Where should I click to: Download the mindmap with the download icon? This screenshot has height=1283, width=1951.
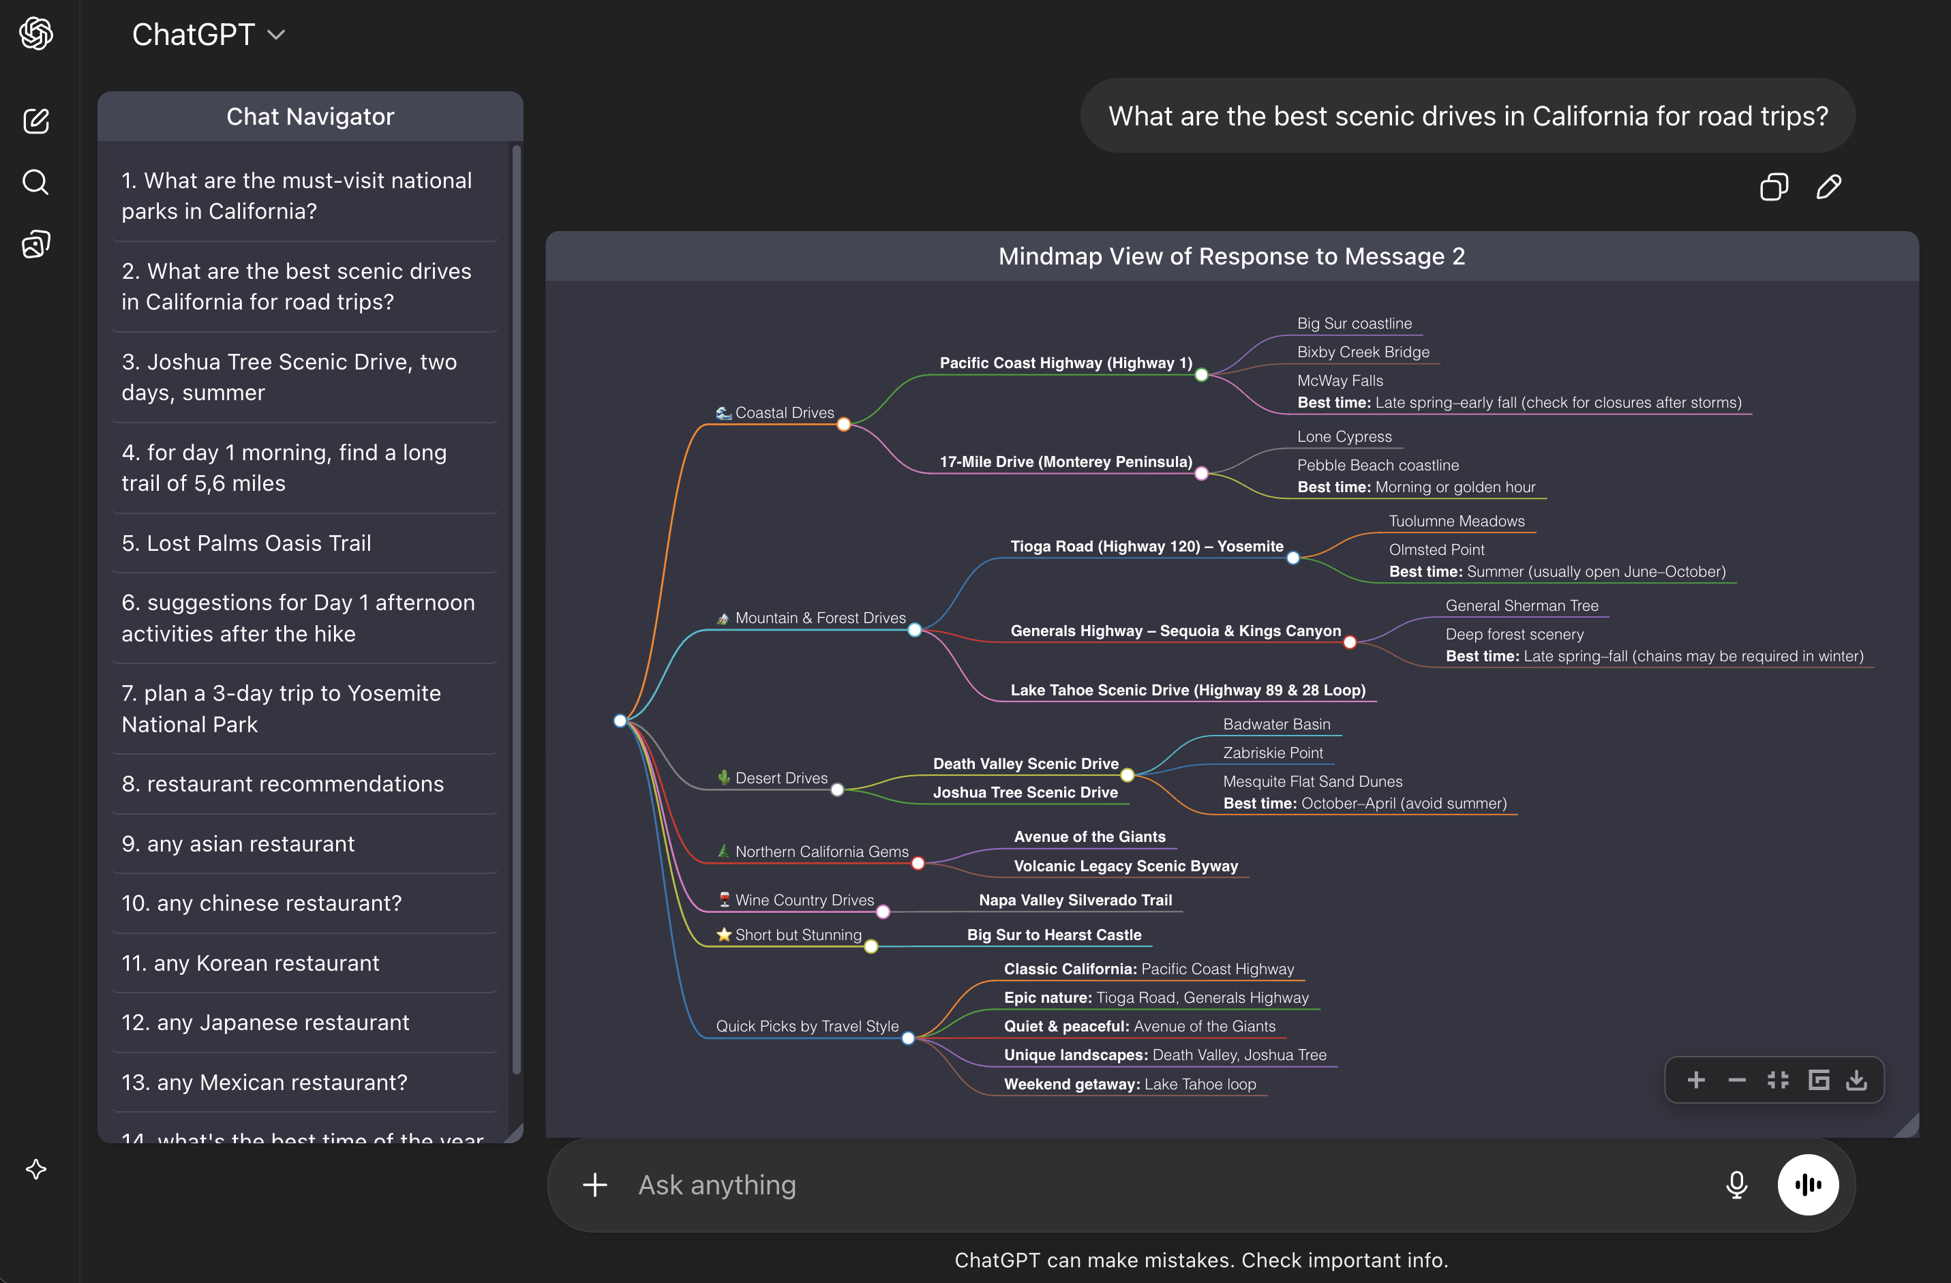pyautogui.click(x=1857, y=1081)
